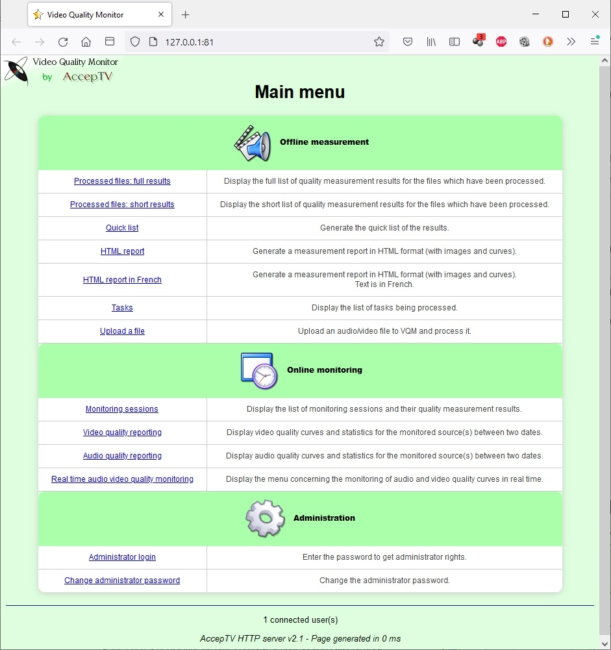611x650 pixels.
Task: Click the "Display video quality curves" description
Action: pos(384,432)
